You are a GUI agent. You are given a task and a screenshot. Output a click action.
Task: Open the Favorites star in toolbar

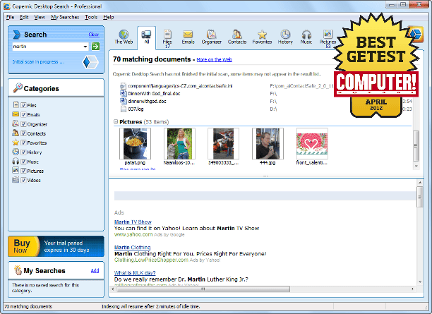tap(262, 37)
